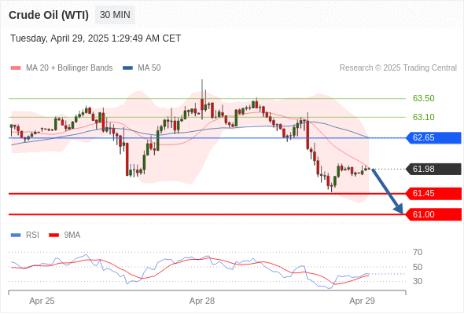The height and width of the screenshot is (314, 464).
Task: Click the Apr 25 date axis label
Action: 42,301
